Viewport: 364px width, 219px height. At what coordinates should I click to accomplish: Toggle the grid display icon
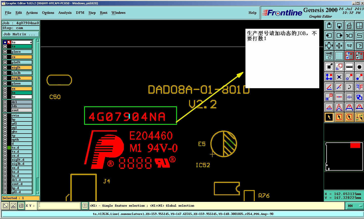tap(339, 56)
